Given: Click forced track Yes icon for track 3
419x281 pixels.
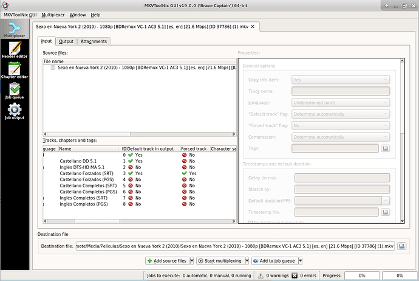Looking at the screenshot, I should [x=184, y=173].
